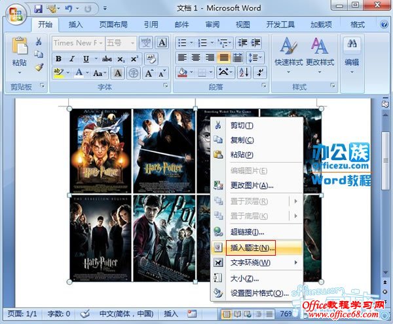Viewport: 393px width, 324px height.
Task: Open Text Wrapping submenu
Action: (257, 262)
